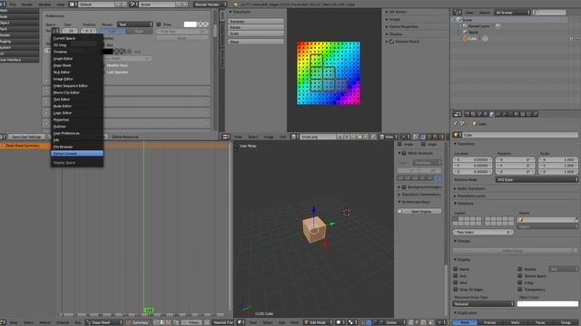Click the Scene icon in the Outliner
The image size is (581, 326).
tap(459, 20)
